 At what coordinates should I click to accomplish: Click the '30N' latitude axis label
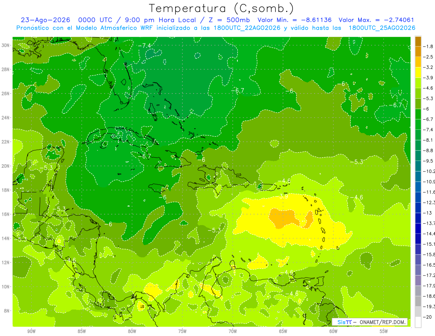[x=5, y=45]
